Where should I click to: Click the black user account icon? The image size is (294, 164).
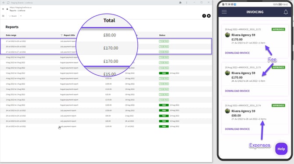[209, 16]
